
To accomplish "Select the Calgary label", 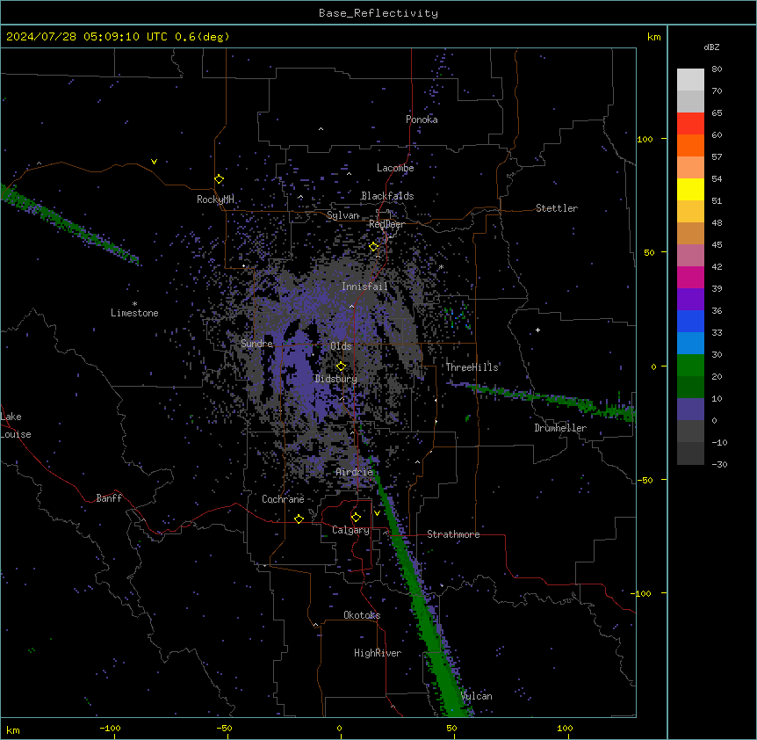I will (x=350, y=530).
